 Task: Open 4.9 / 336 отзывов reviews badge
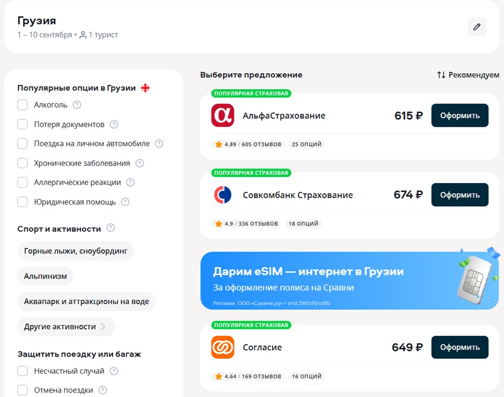point(246,224)
